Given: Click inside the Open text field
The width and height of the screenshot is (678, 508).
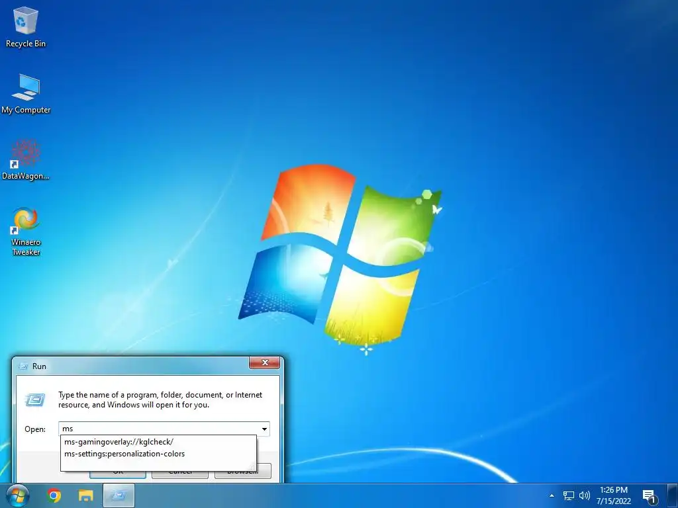Looking at the screenshot, I should (159, 429).
